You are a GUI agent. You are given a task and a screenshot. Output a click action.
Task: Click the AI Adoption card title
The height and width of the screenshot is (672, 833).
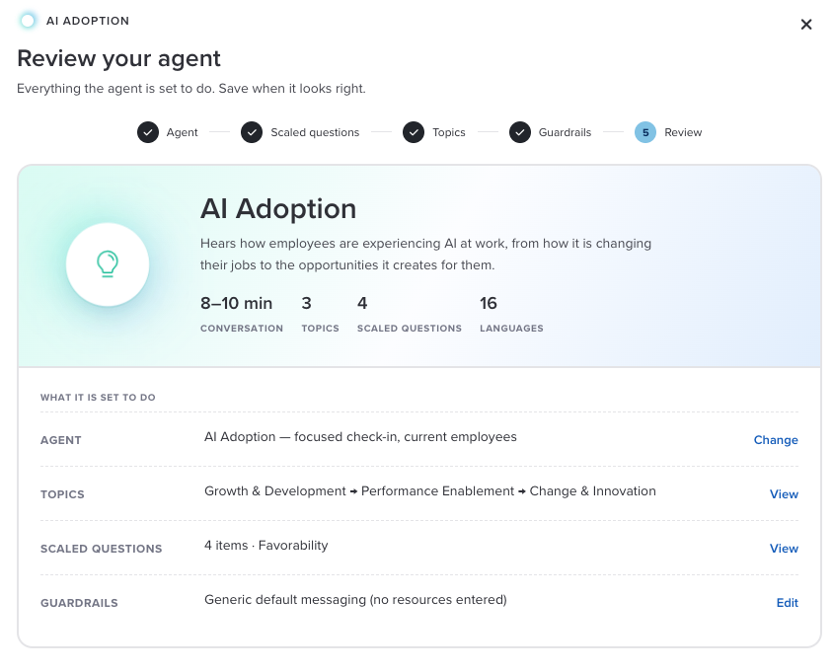pyautogui.click(x=278, y=208)
